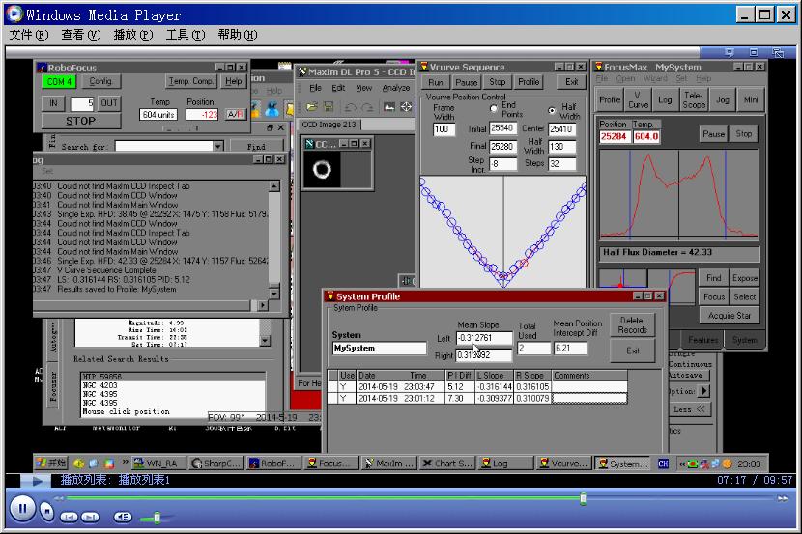
Task: Click Run in Vcurve Sequence
Action: click(x=436, y=82)
